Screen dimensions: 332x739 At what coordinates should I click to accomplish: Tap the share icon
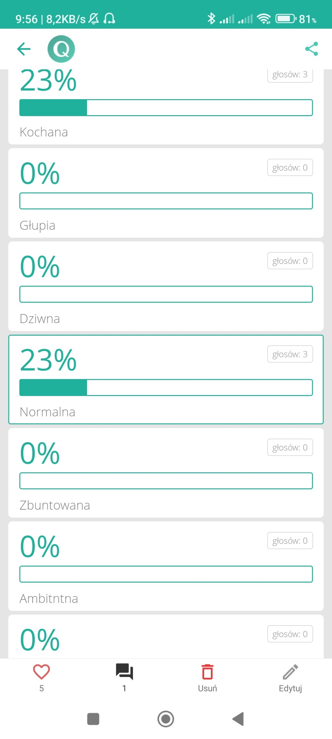click(311, 49)
